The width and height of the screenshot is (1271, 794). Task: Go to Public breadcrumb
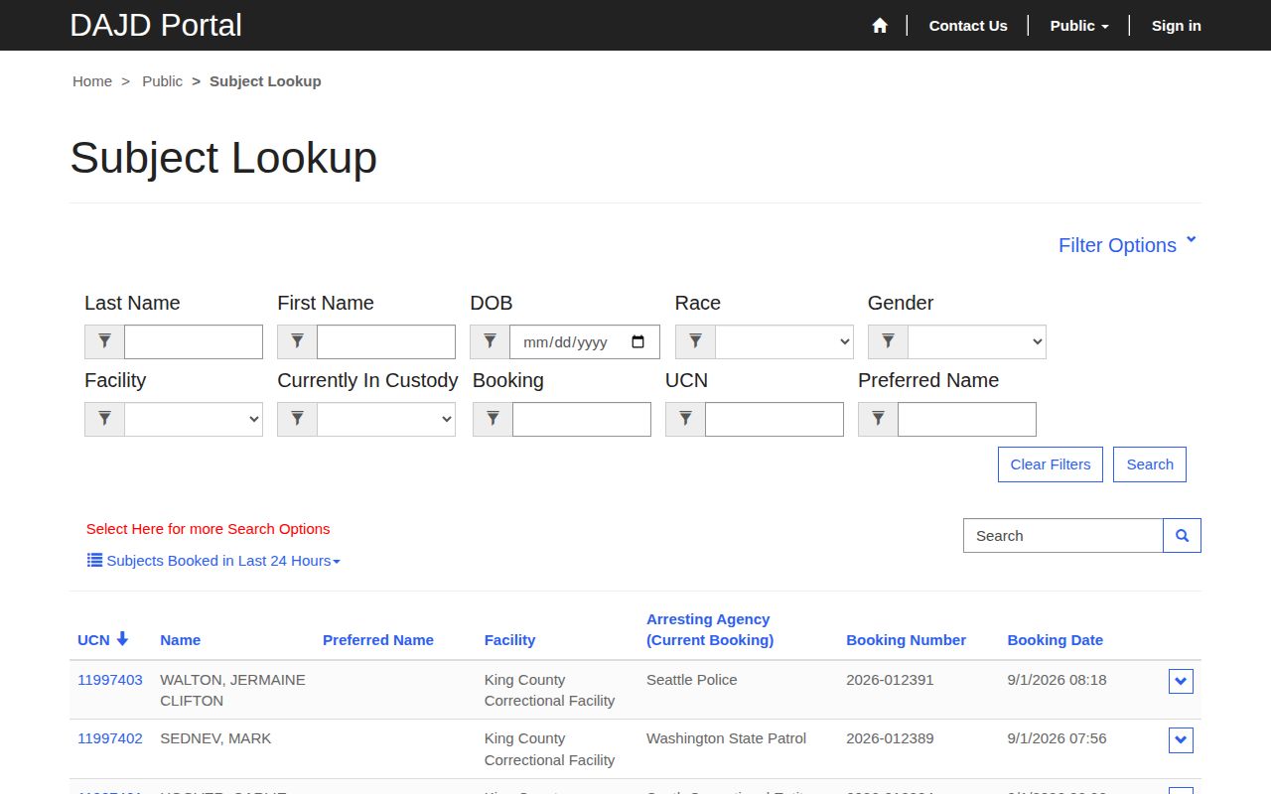pyautogui.click(x=162, y=81)
